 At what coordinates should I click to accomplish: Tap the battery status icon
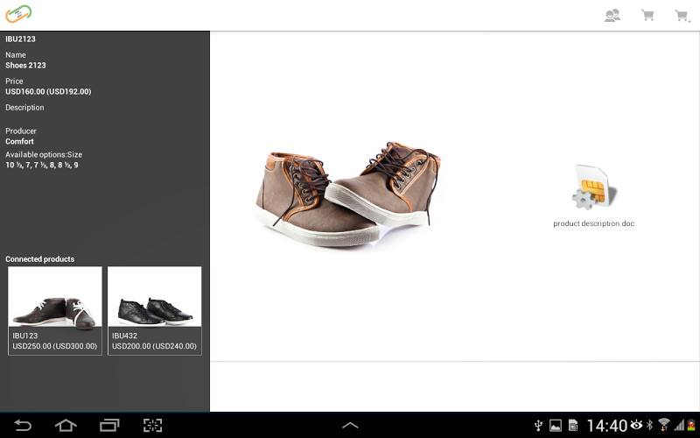click(x=691, y=425)
